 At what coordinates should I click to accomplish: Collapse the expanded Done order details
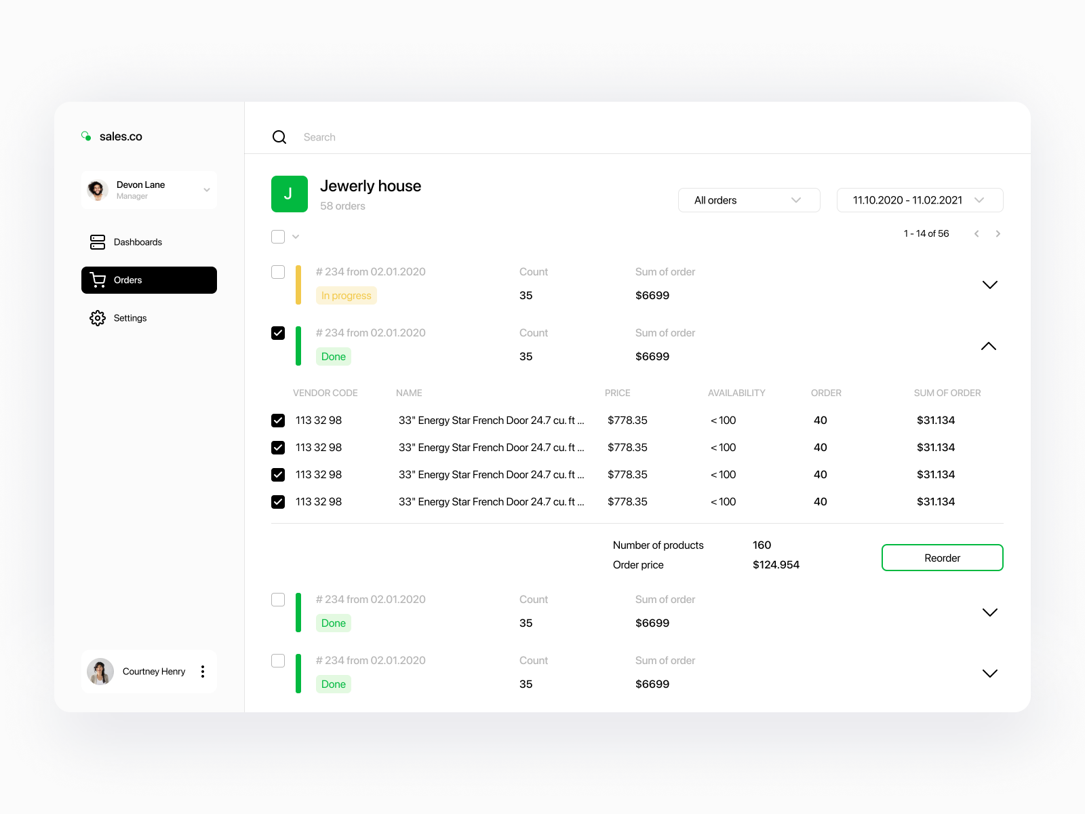989,346
